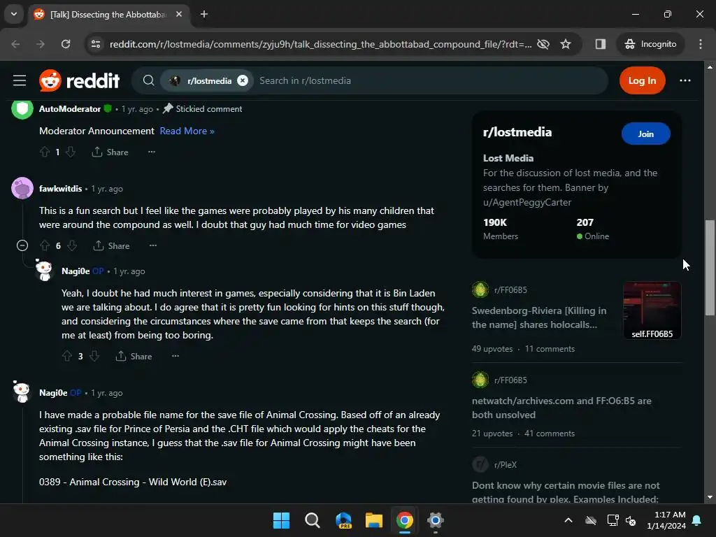Click fawkwitdis purple avatar

22,188
